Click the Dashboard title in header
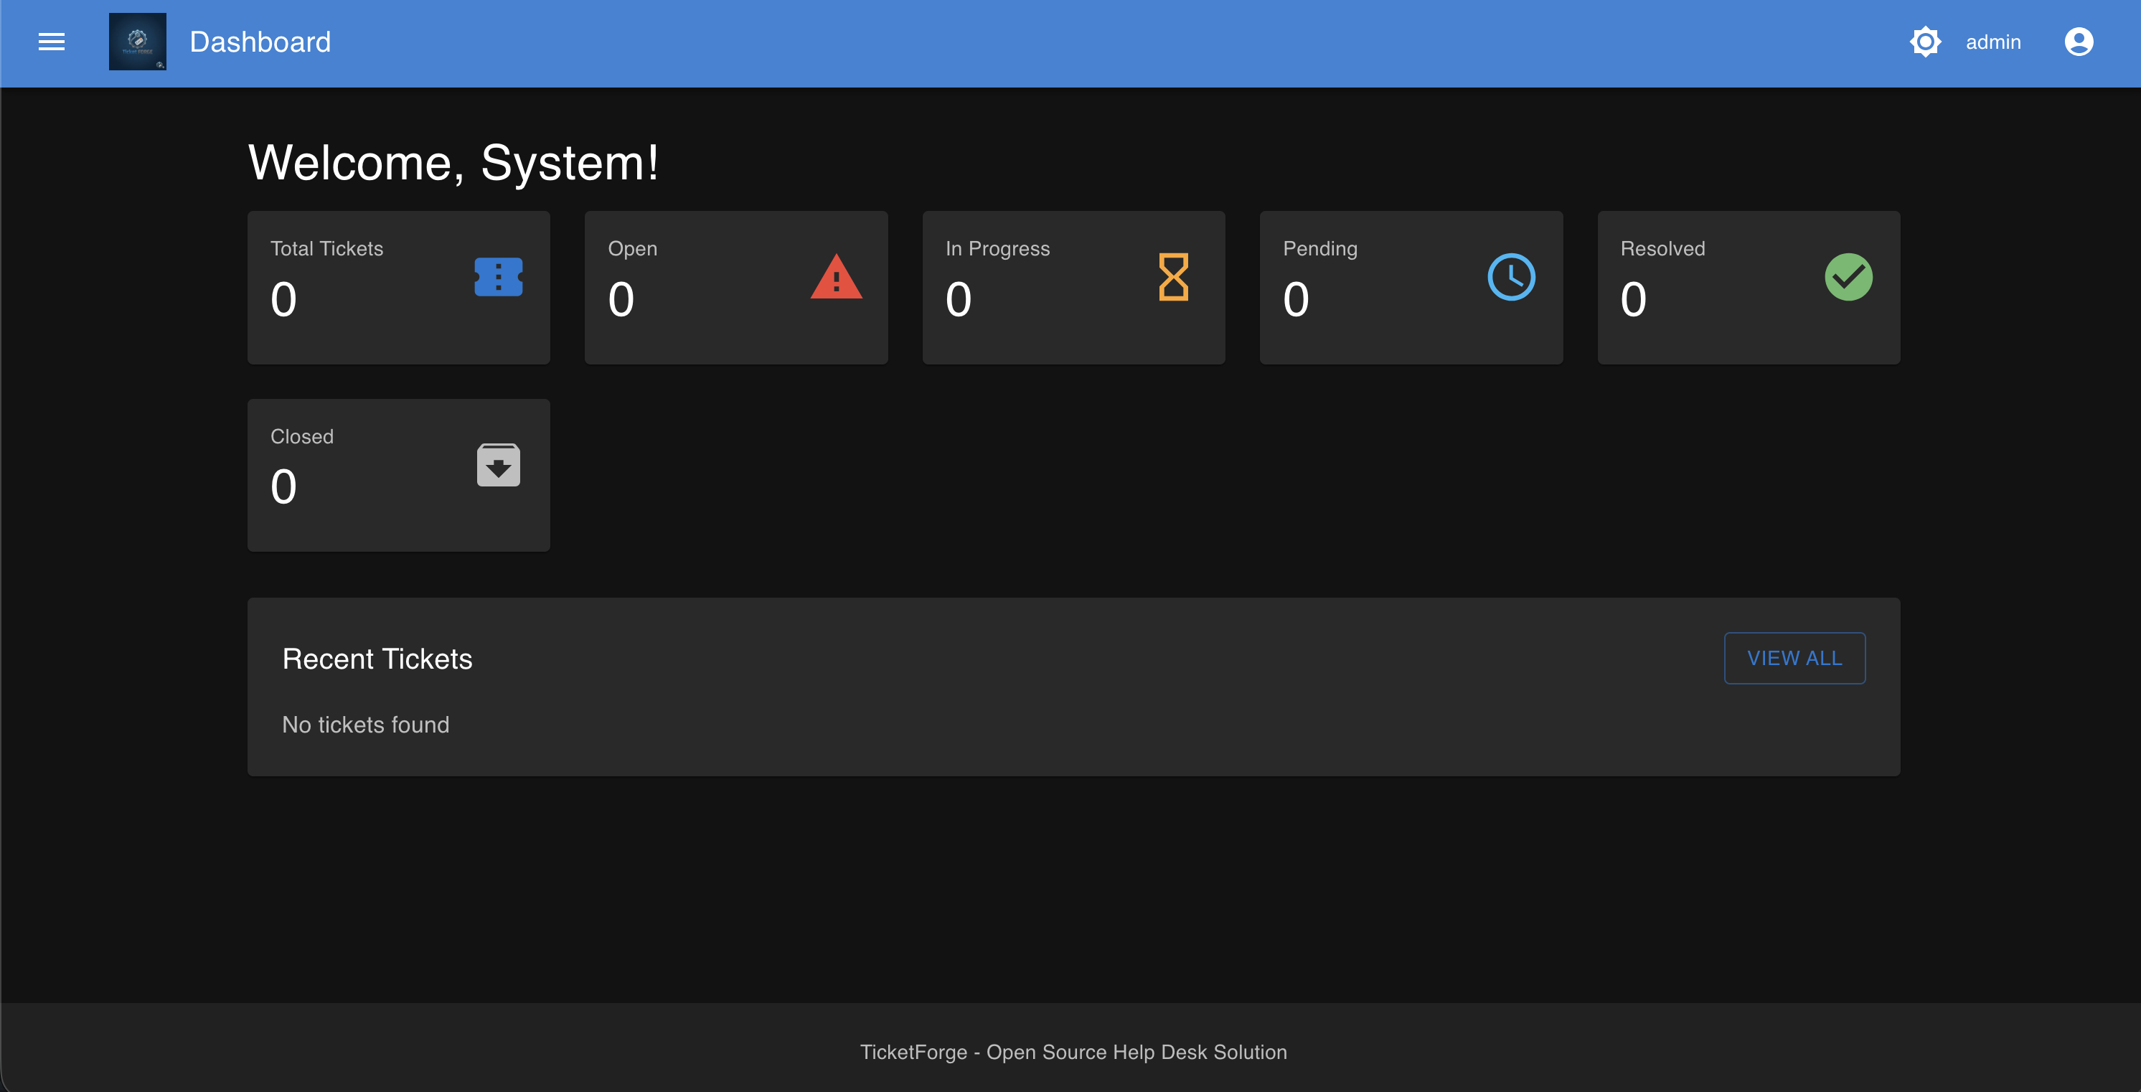 pyautogui.click(x=260, y=42)
